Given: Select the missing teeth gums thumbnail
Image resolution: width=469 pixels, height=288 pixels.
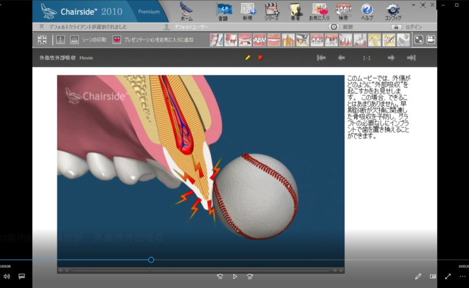Looking at the screenshot, I should pyautogui.click(x=245, y=40).
